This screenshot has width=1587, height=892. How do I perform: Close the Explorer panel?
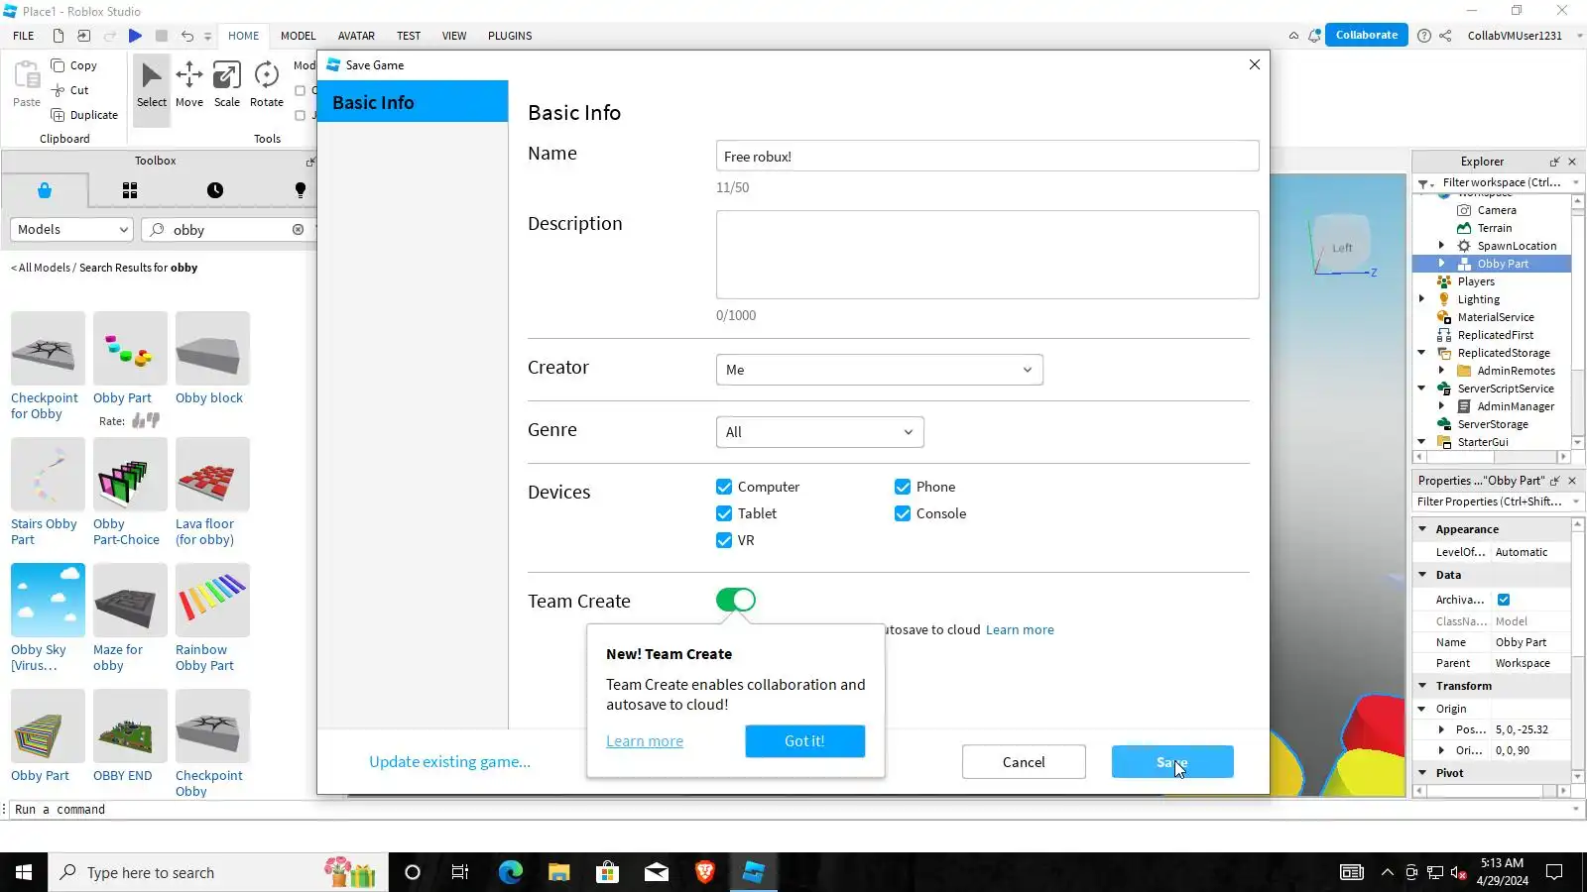click(x=1572, y=162)
